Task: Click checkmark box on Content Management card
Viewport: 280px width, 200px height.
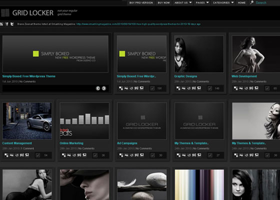Action: click(x=37, y=155)
